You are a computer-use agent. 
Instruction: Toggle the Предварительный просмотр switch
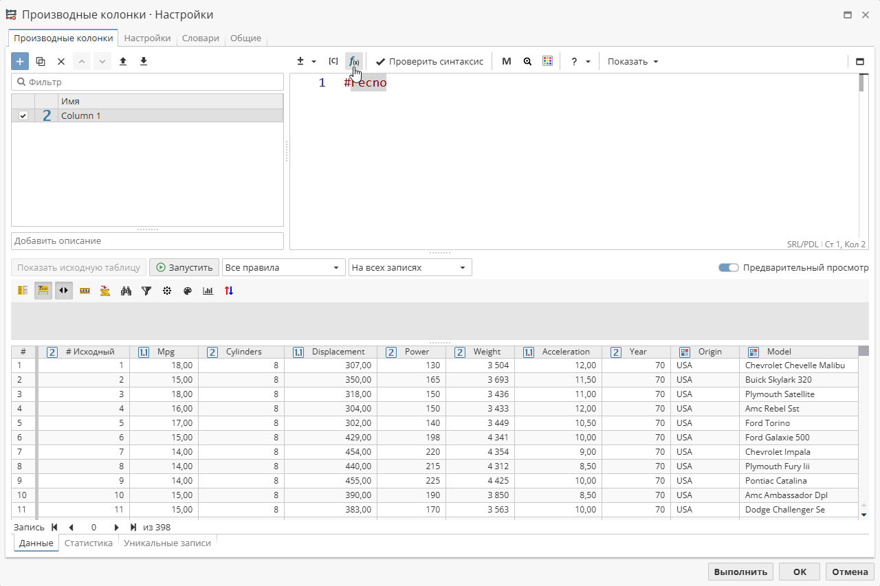point(728,267)
